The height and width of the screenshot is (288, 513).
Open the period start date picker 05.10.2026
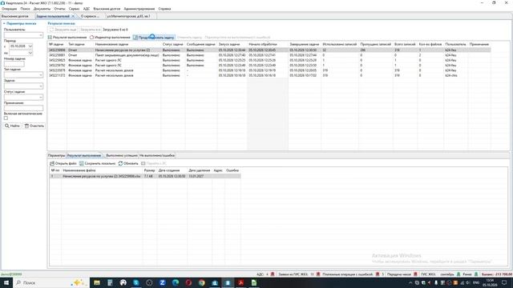pos(30,46)
